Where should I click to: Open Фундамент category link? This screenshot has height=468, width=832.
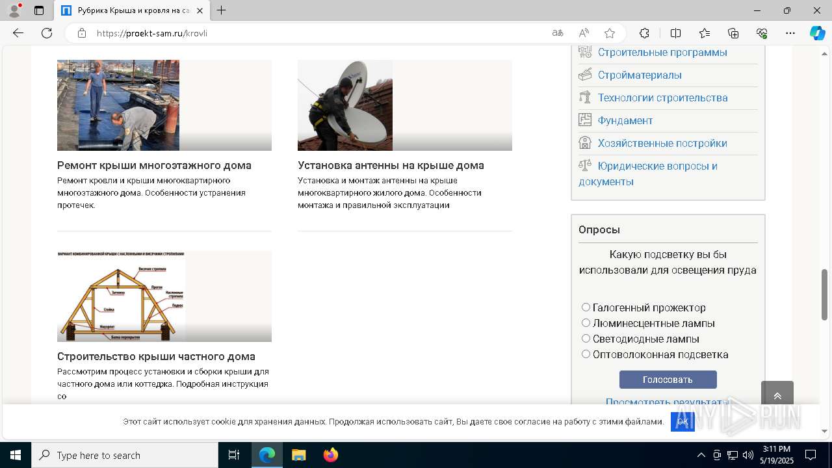[625, 120]
